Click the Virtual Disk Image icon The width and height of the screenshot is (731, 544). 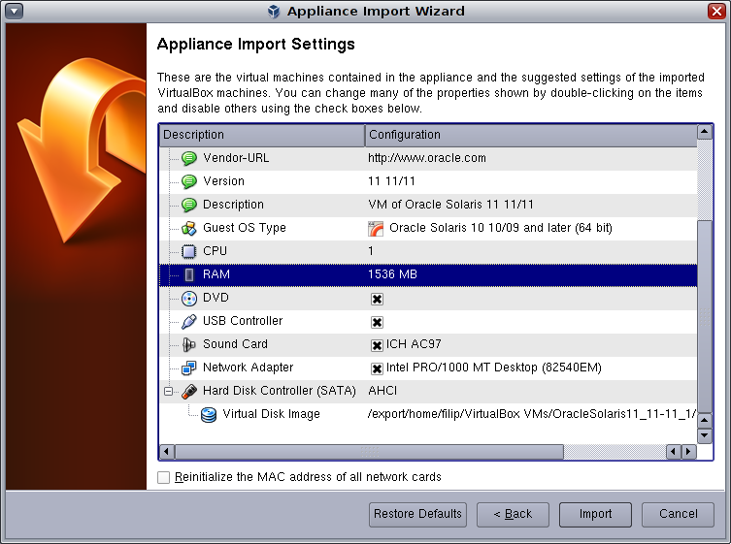point(208,414)
